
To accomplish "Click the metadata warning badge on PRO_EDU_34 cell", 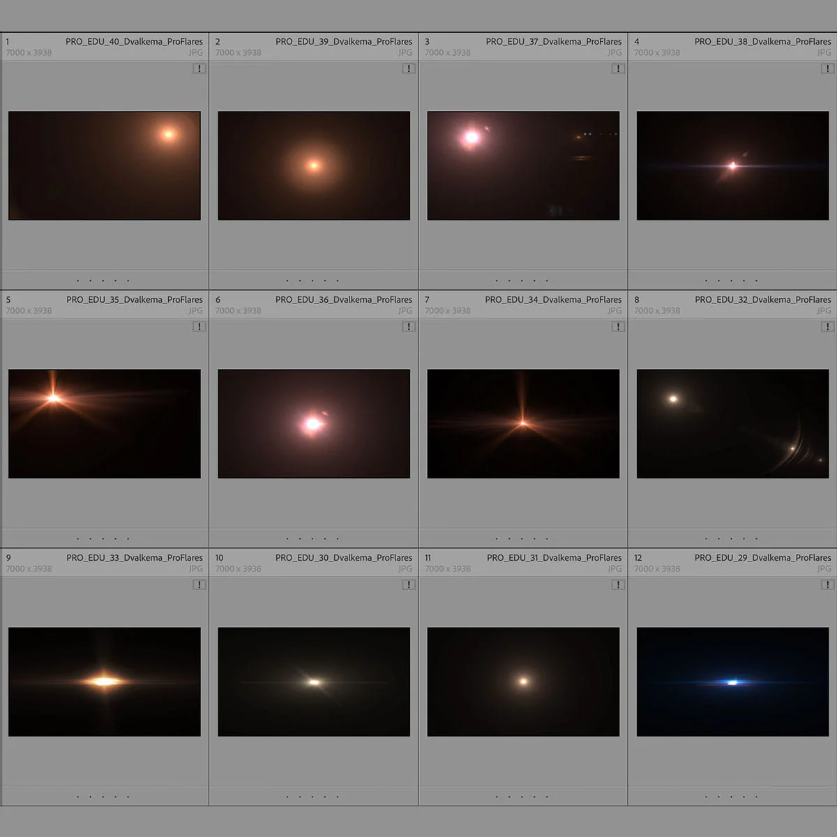I will click(618, 326).
